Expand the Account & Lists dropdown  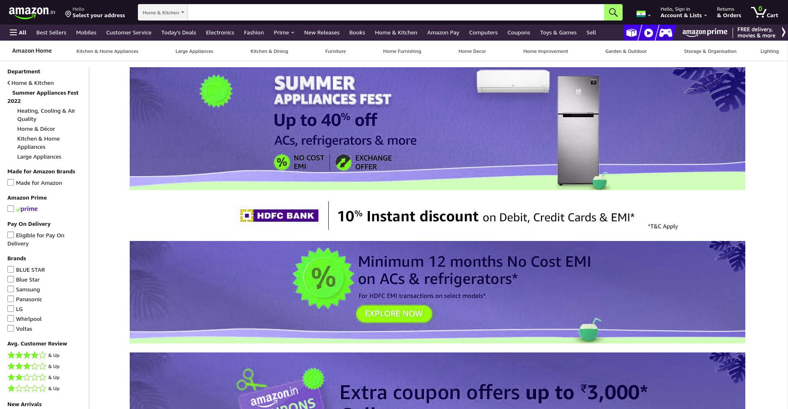[683, 12]
